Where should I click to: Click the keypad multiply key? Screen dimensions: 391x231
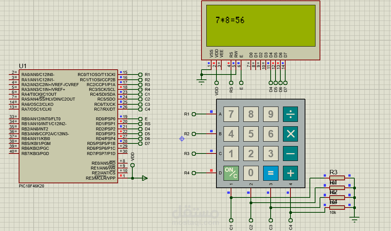[290, 134]
